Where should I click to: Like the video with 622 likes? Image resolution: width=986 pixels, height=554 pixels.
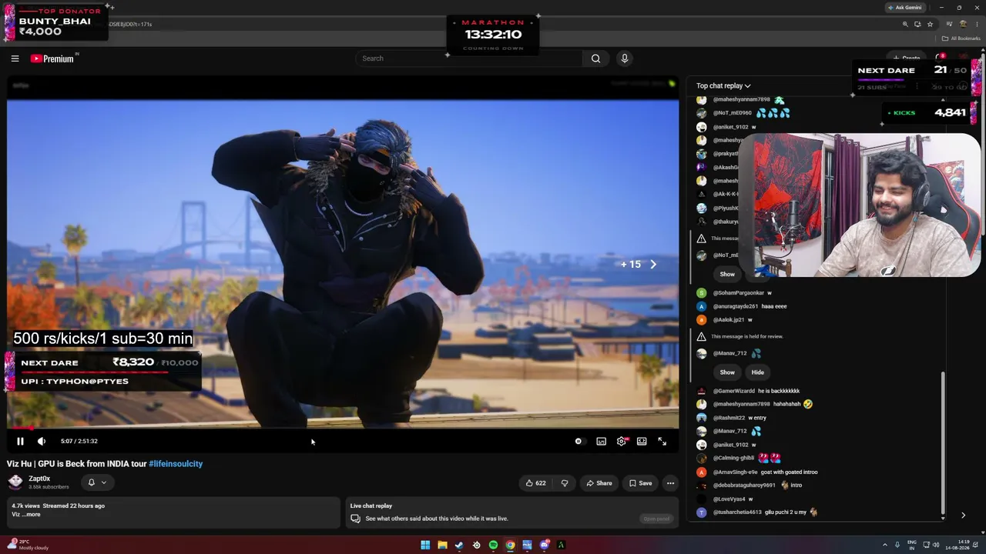coord(535,483)
